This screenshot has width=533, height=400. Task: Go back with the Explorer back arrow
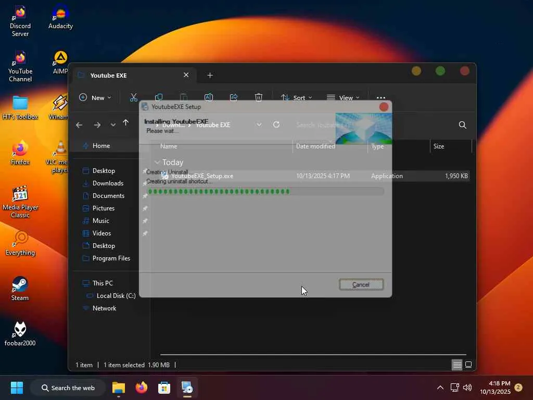79,125
